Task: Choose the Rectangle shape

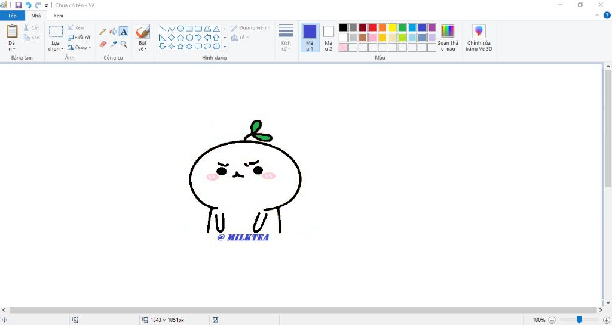Action: [189, 29]
